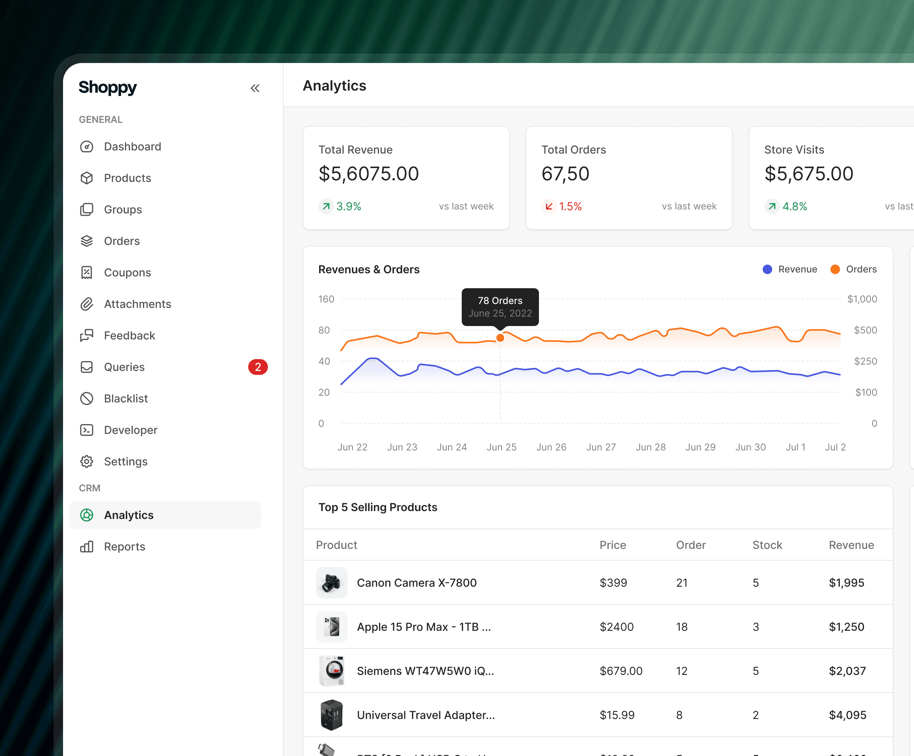Click the orange June 25 data point

pyautogui.click(x=500, y=338)
